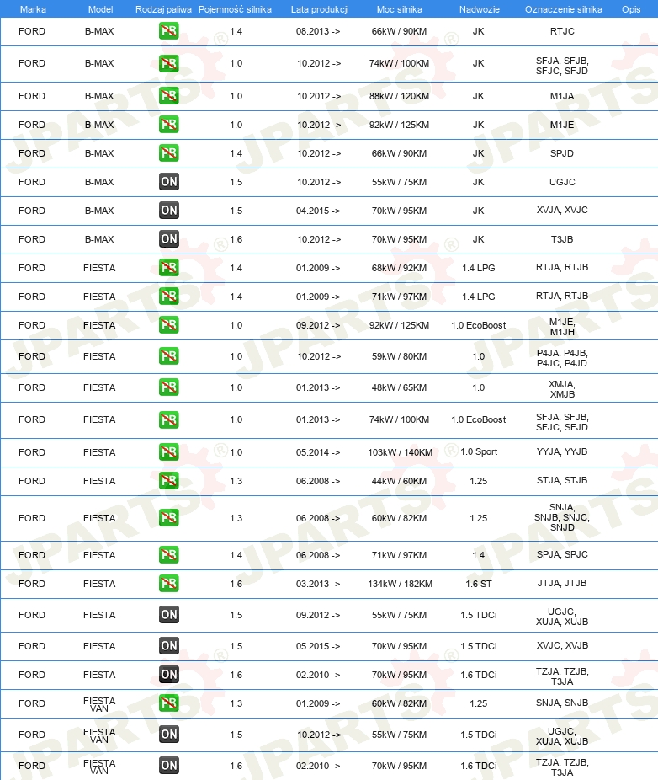Click engine codes SNJA, SNJB, SNJC, SNJD
This screenshot has width=658, height=780.
(x=562, y=517)
